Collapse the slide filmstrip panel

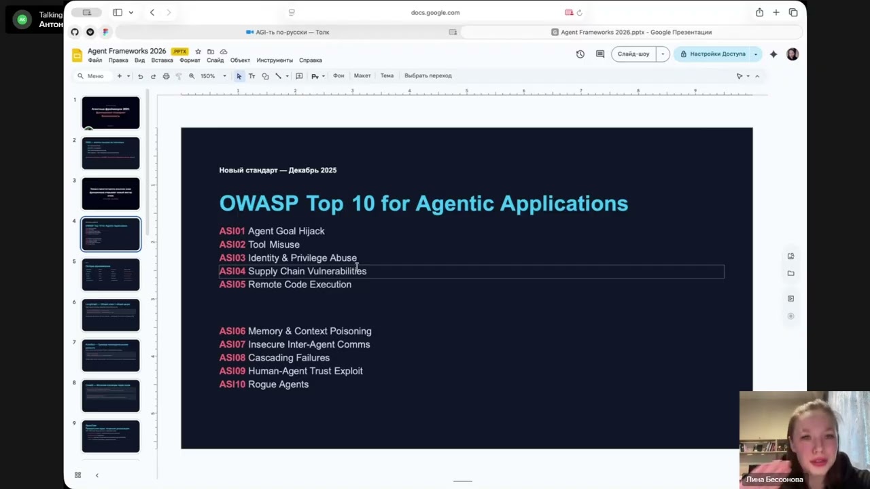pyautogui.click(x=97, y=475)
